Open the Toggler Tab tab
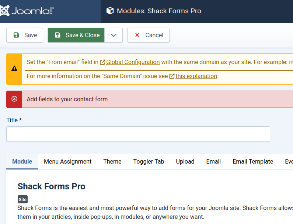293x224 pixels. pos(149,161)
